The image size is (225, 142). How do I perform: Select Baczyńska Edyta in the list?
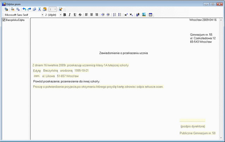[15, 20]
